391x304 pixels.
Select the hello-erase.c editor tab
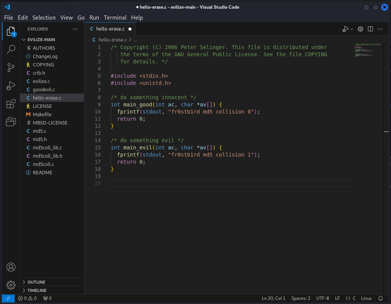pos(110,29)
